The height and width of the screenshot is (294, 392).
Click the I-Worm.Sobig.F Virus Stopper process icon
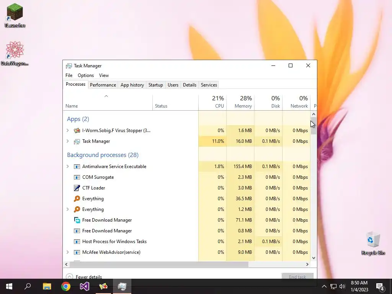[77, 131]
